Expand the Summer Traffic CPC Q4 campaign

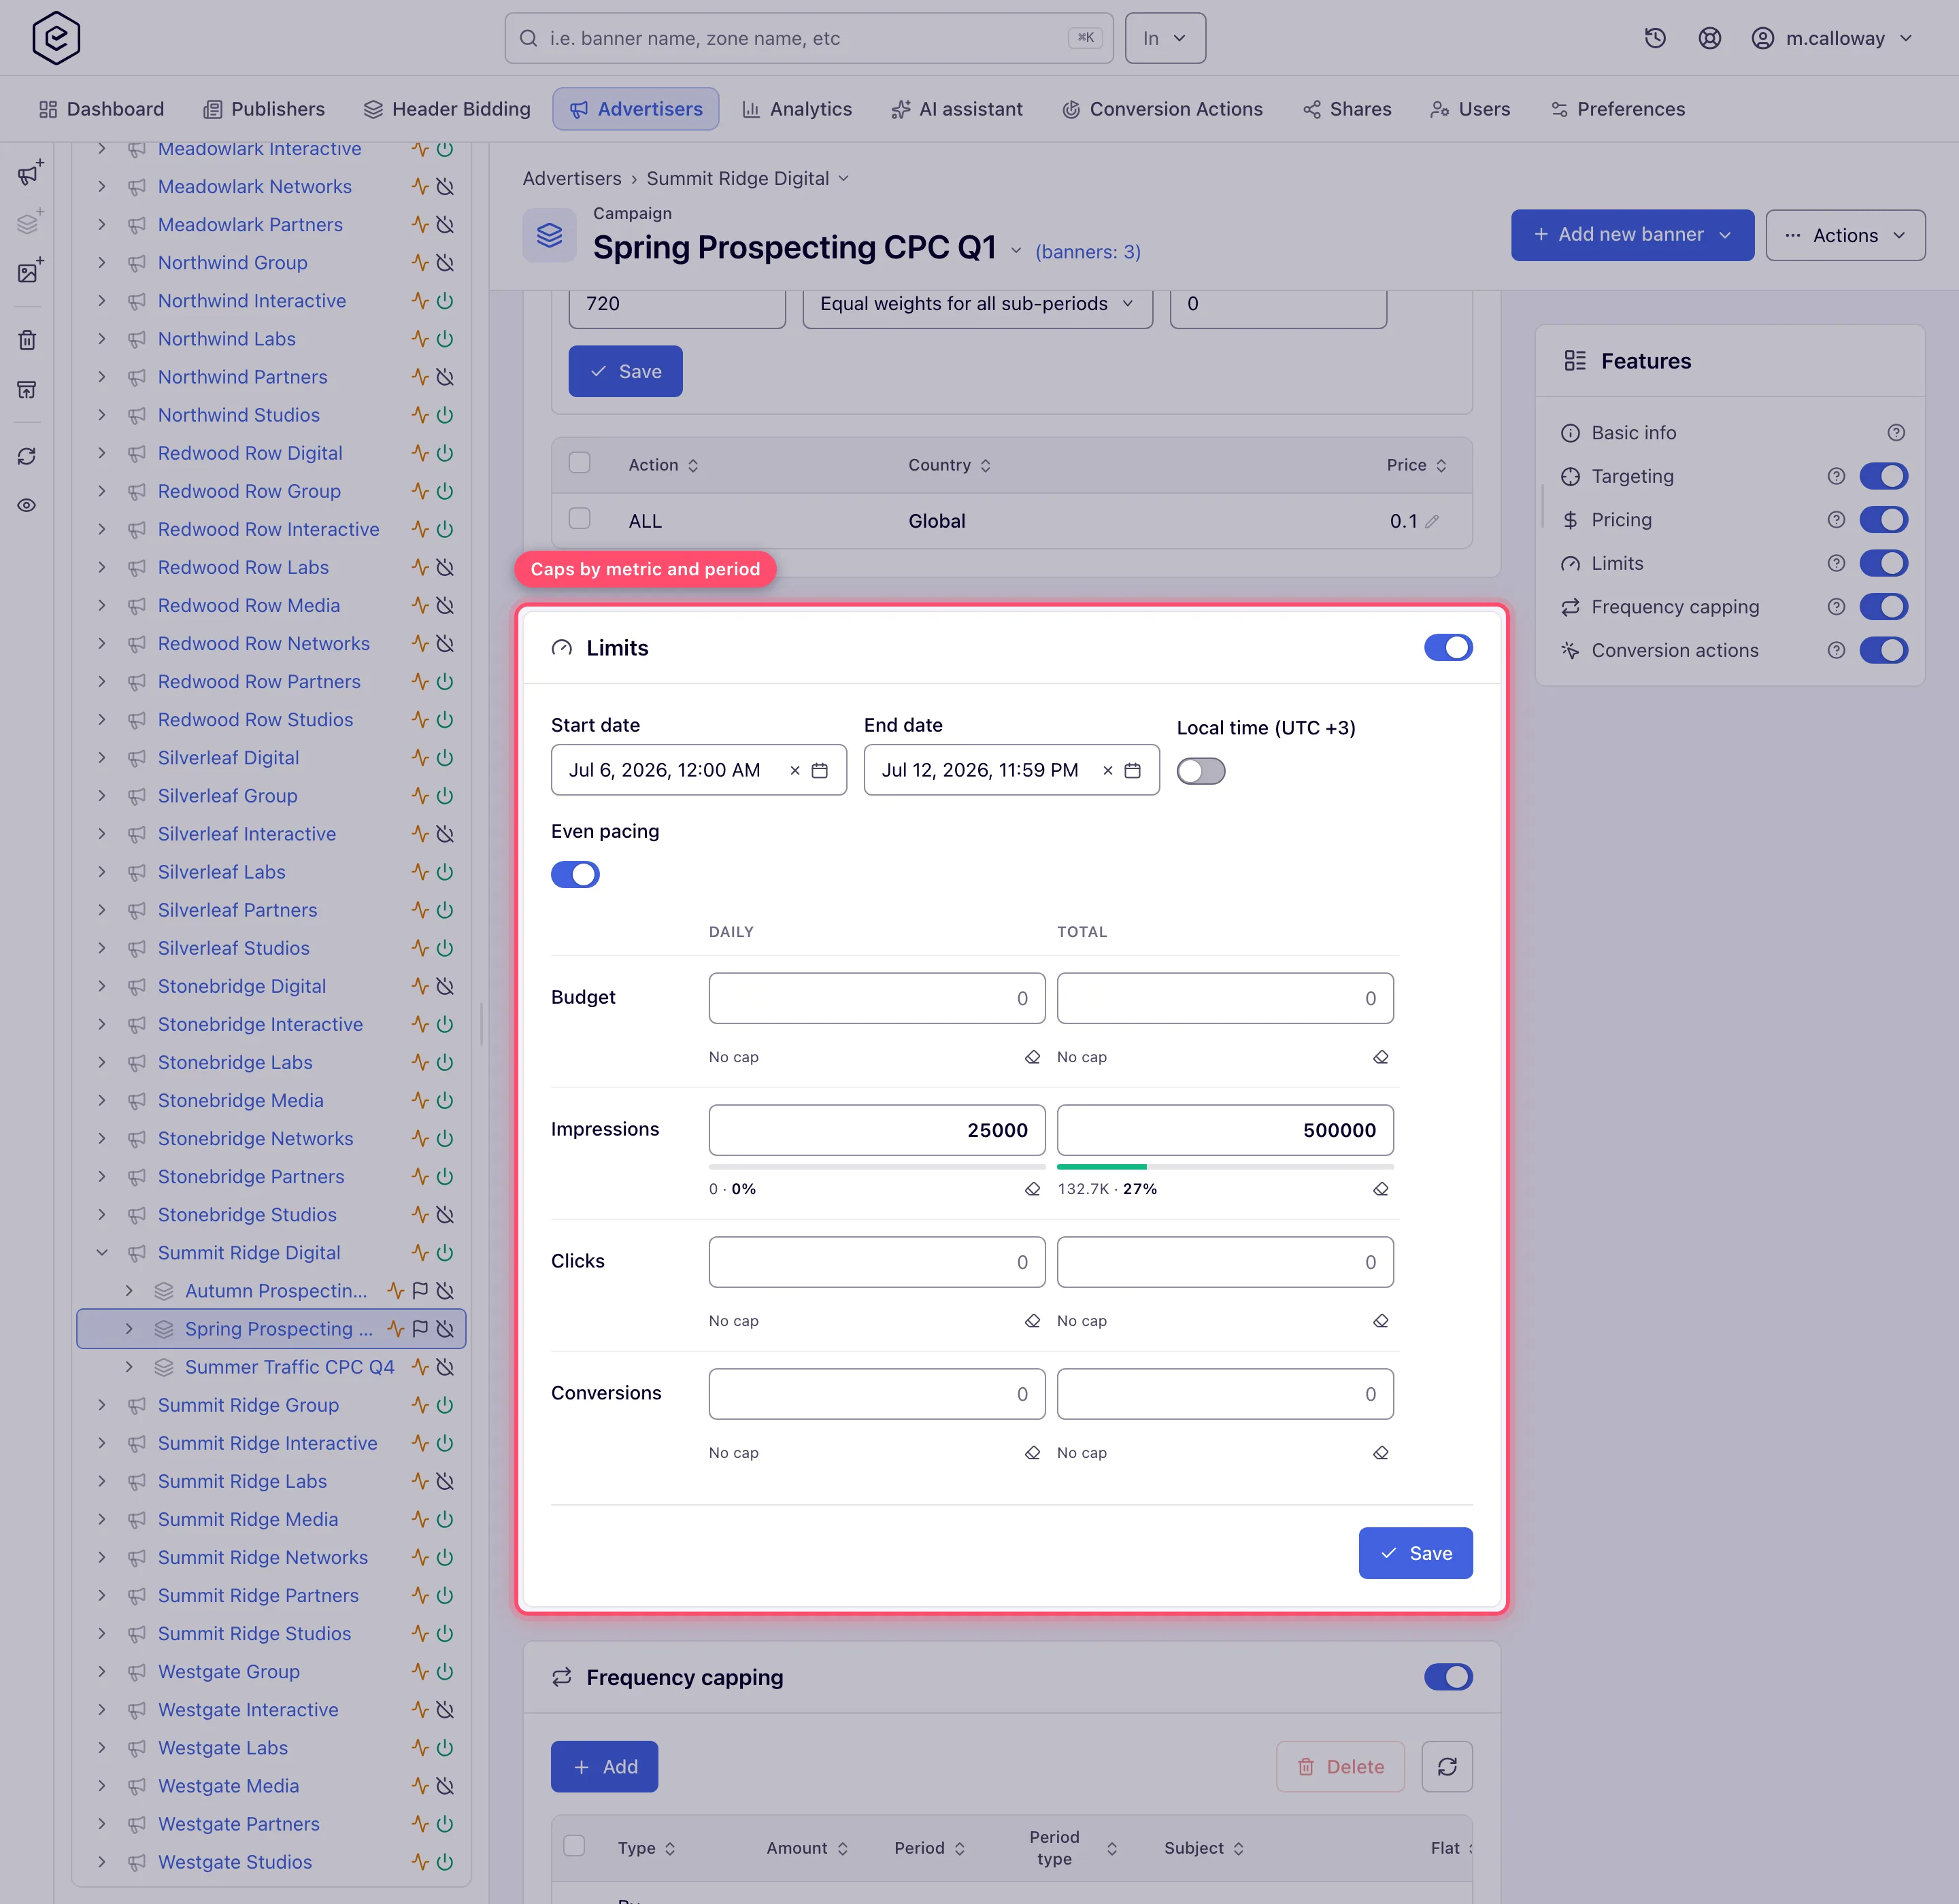click(x=128, y=1367)
